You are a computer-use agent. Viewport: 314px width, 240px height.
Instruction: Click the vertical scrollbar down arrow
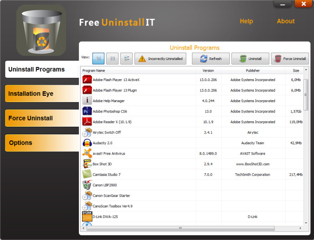[306, 223]
